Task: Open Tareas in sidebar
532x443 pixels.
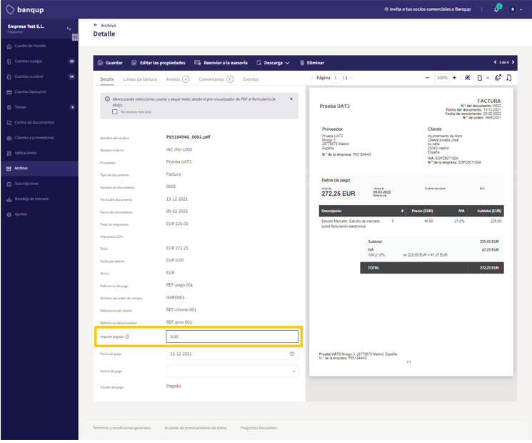Action: click(39, 107)
